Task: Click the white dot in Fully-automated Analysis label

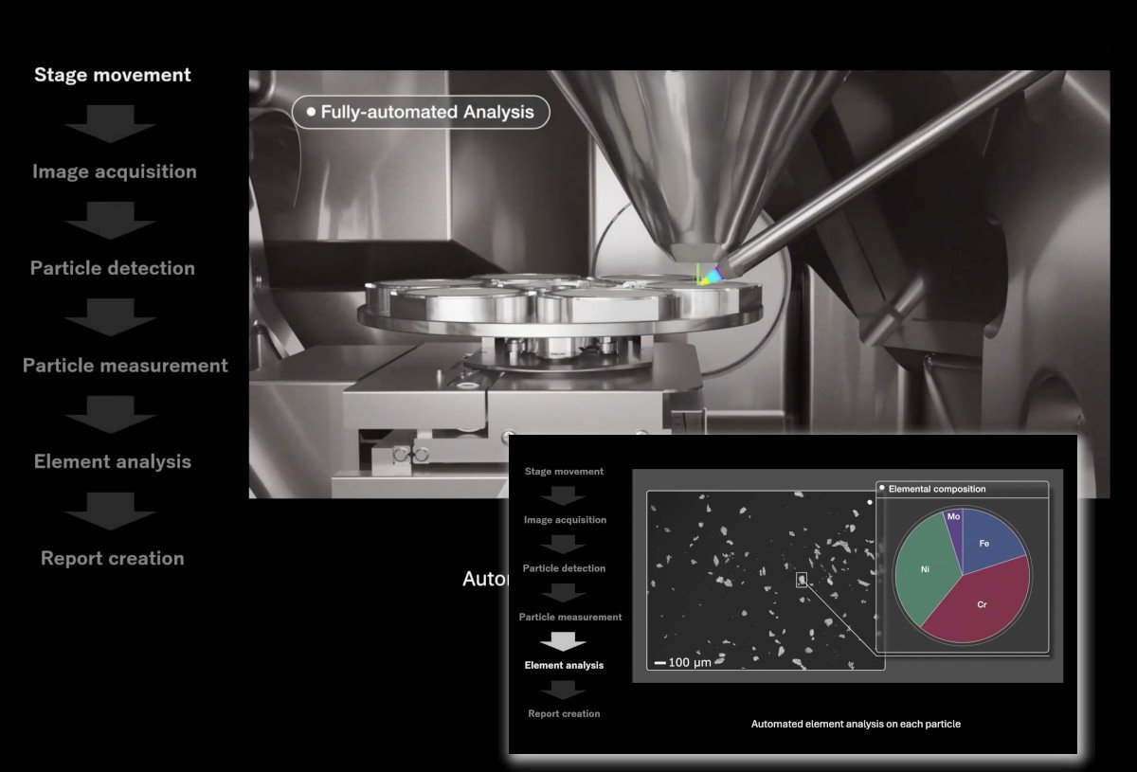Action: (x=310, y=112)
